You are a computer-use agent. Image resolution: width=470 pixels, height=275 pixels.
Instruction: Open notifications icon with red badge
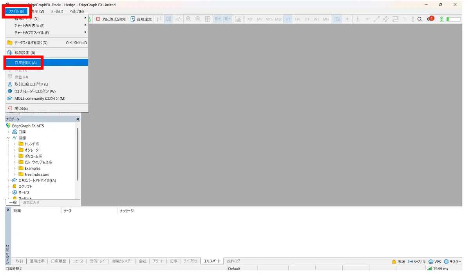click(430, 18)
